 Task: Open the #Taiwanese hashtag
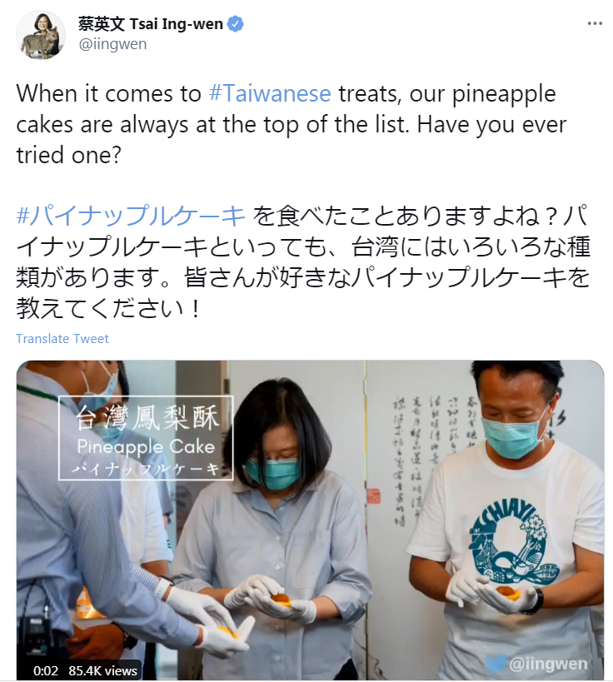pos(270,93)
